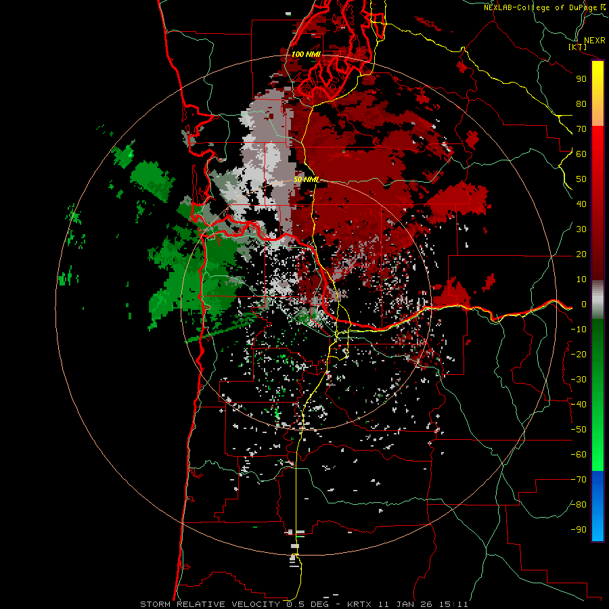Click the "50" value on the velocity scale
The width and height of the screenshot is (609, 609).
(581, 179)
